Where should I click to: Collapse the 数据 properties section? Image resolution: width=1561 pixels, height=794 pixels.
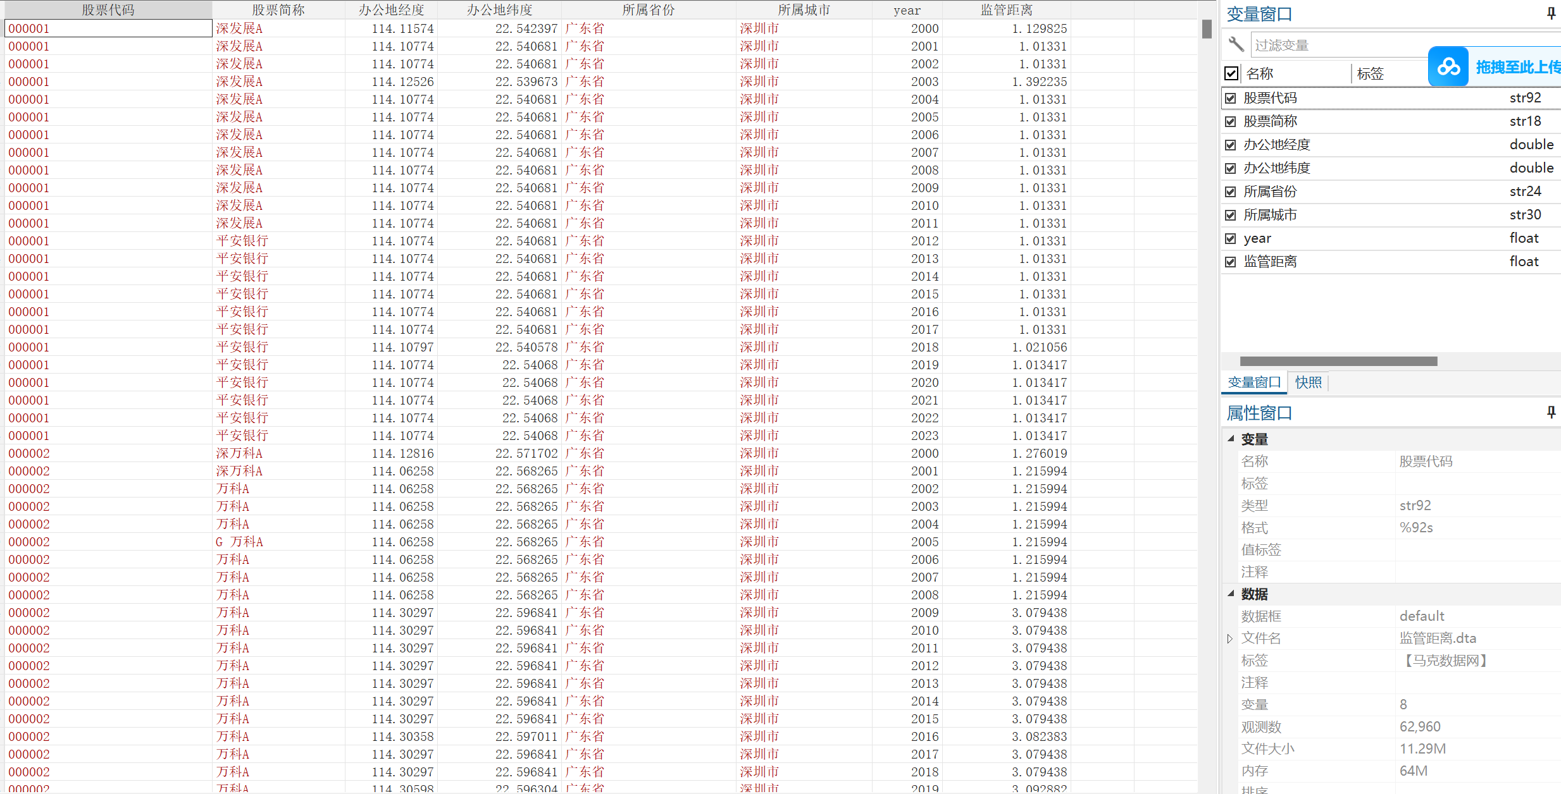click(x=1231, y=593)
